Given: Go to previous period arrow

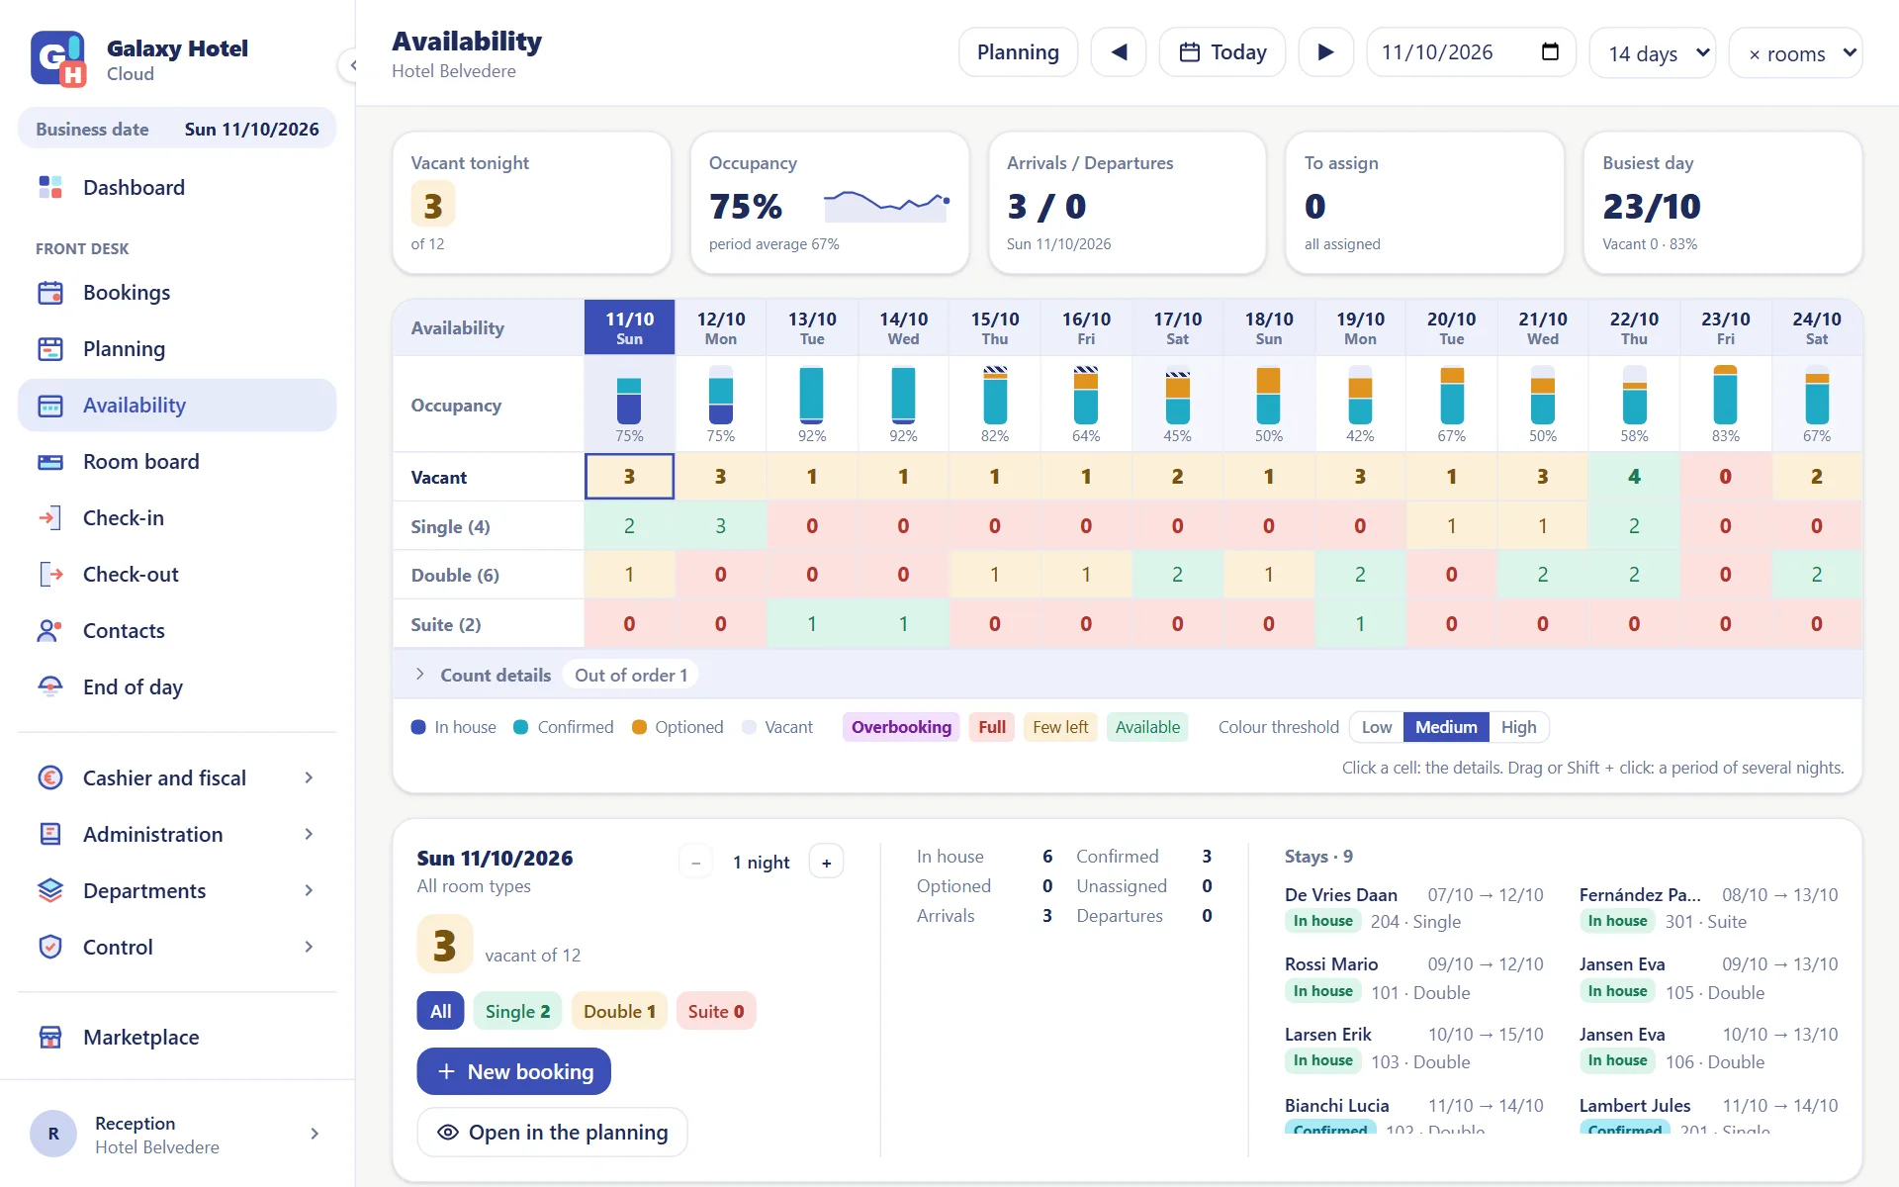Looking at the screenshot, I should tap(1119, 52).
